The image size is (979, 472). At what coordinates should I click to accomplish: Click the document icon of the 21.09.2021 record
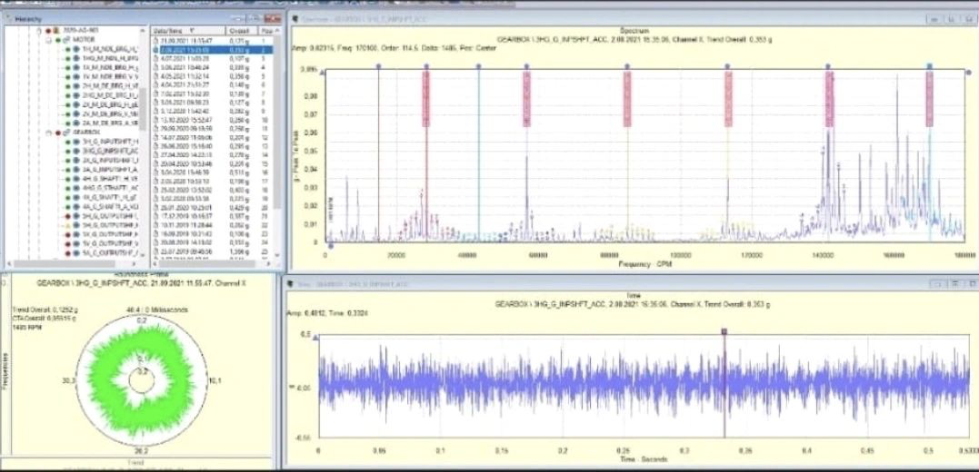[155, 40]
